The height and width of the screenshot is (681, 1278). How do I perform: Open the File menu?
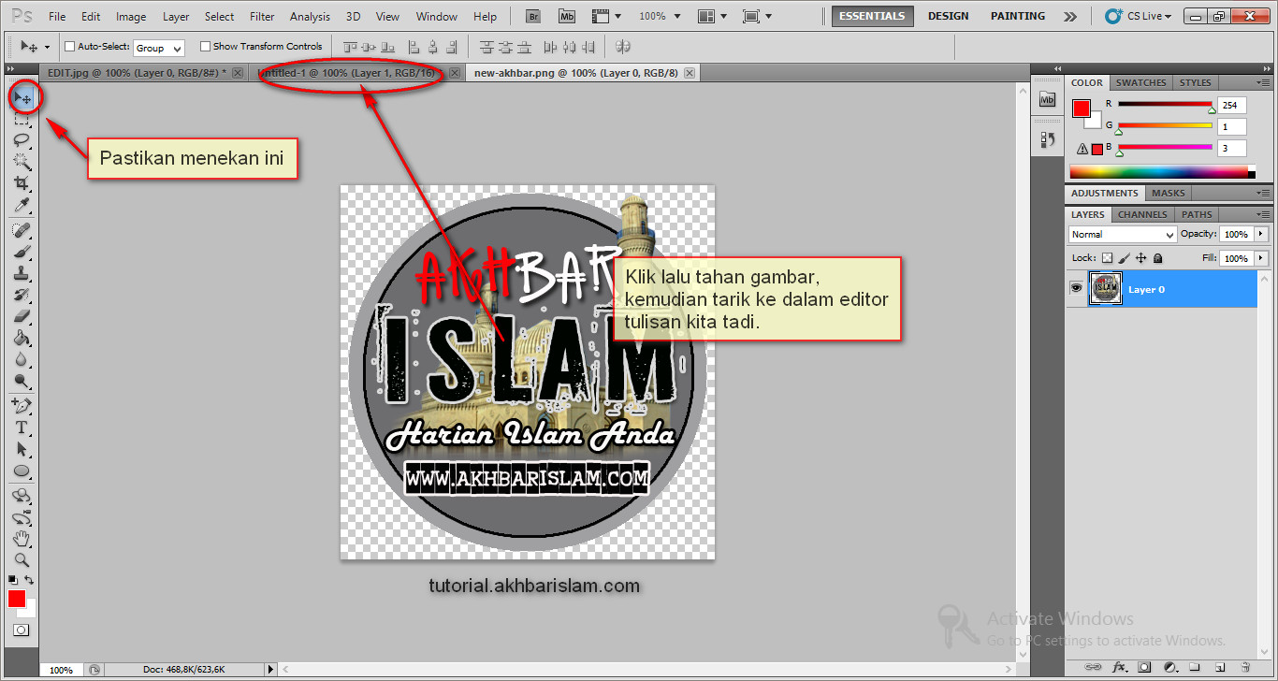pos(57,17)
